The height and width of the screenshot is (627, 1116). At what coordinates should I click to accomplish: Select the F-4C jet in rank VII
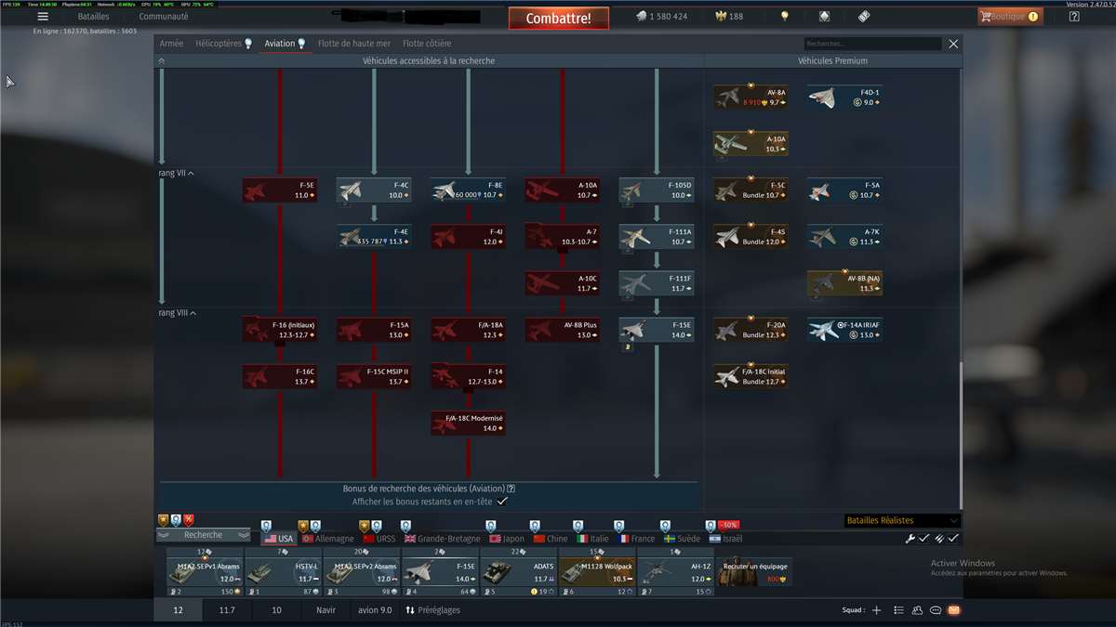(374, 190)
